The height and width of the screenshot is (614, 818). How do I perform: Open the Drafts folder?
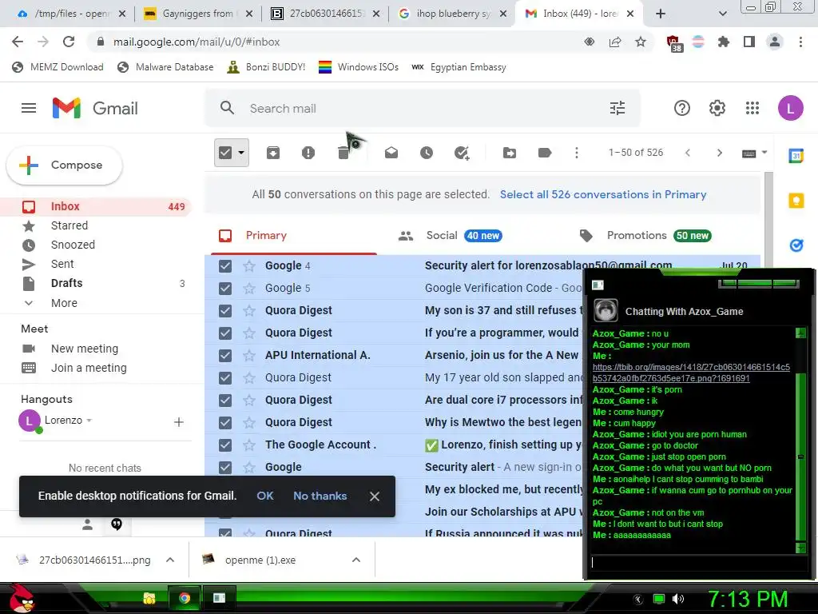click(x=67, y=283)
